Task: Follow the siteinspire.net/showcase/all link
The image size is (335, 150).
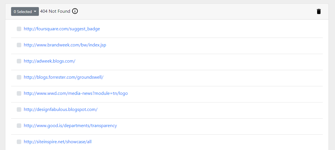Action: (x=57, y=142)
